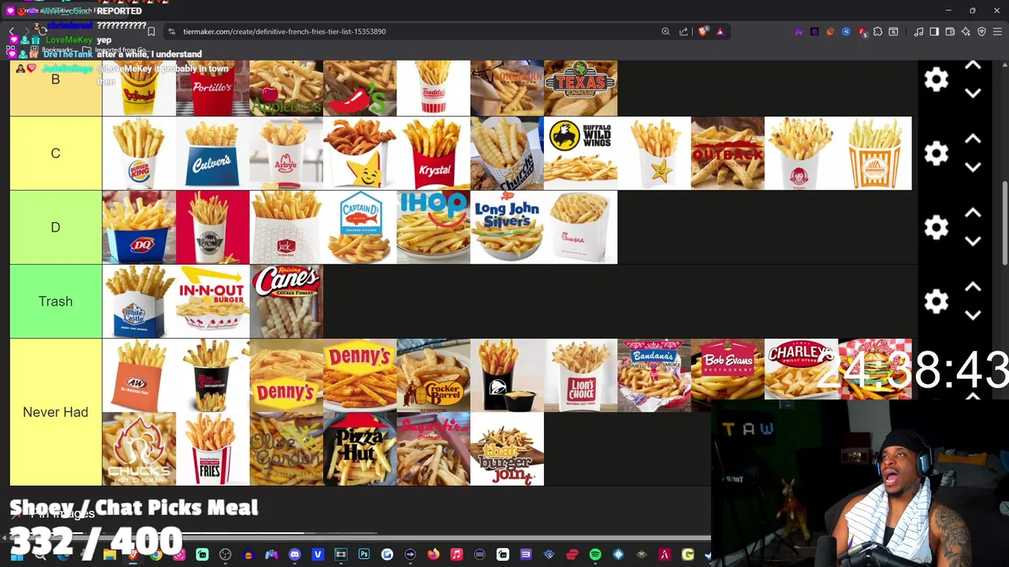Open settings gear for Trash tier row

click(936, 302)
